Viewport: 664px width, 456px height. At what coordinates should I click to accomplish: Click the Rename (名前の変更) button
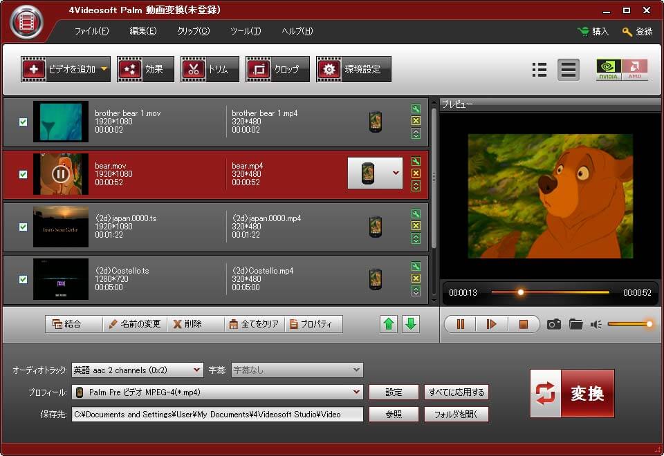pyautogui.click(x=135, y=324)
